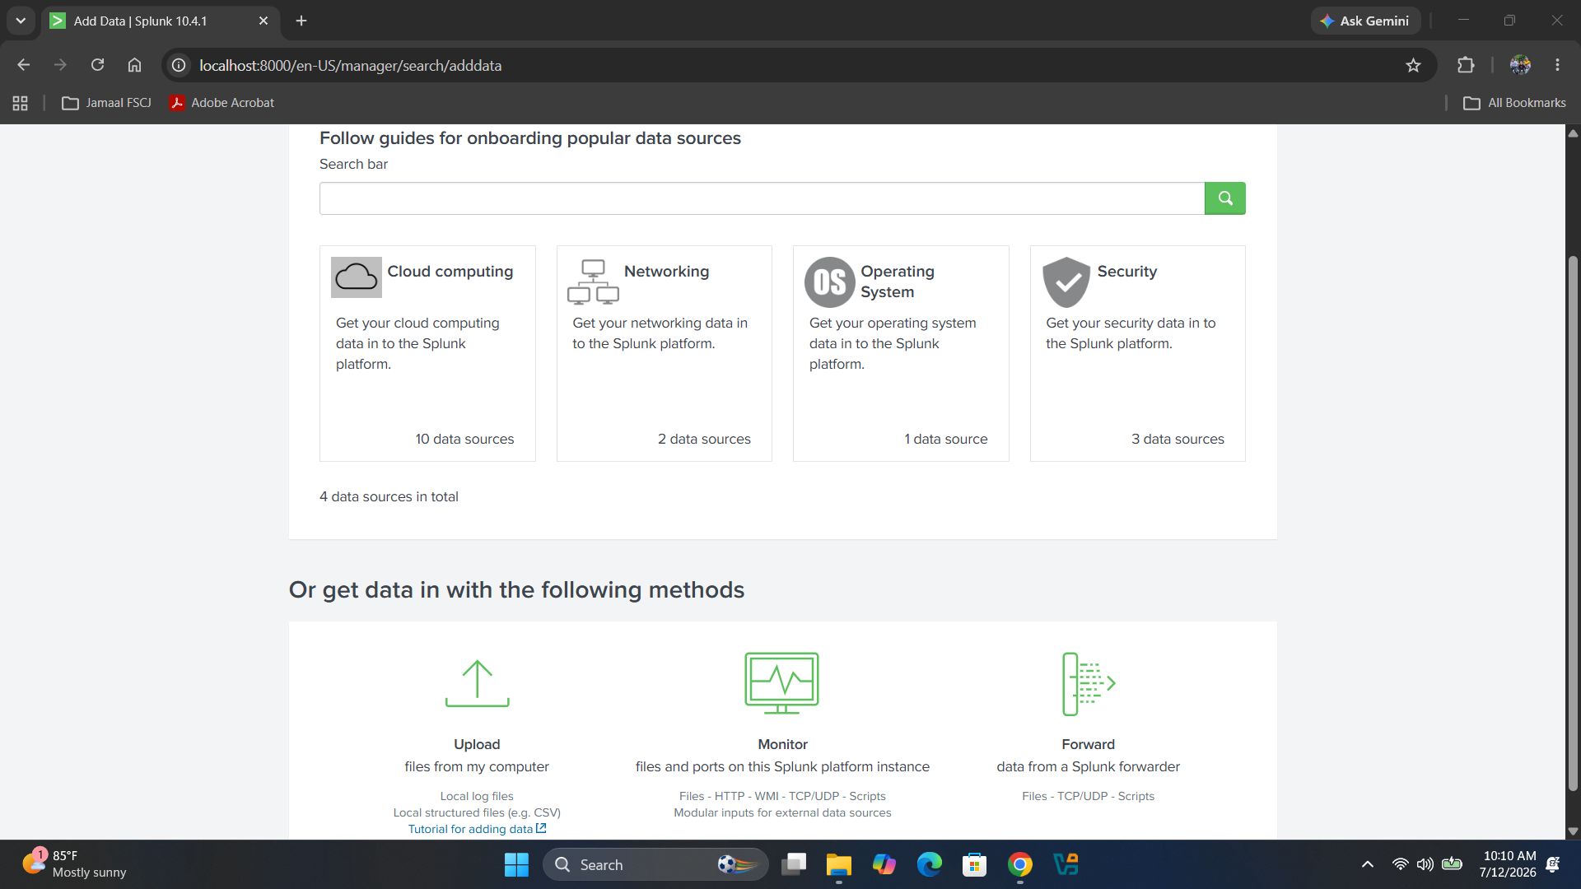
Task: Click "3 data sources" text
Action: (1178, 440)
